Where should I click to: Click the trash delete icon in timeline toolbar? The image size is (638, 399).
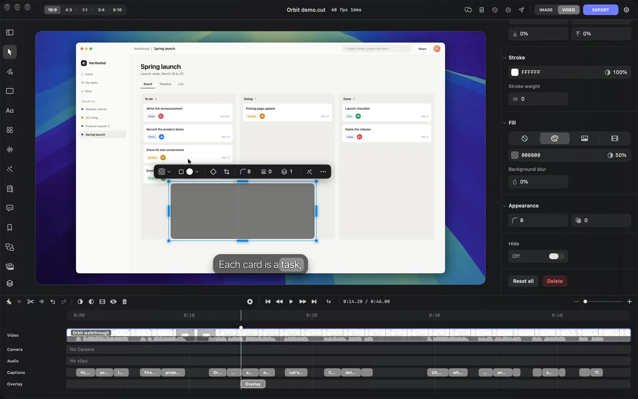point(124,302)
